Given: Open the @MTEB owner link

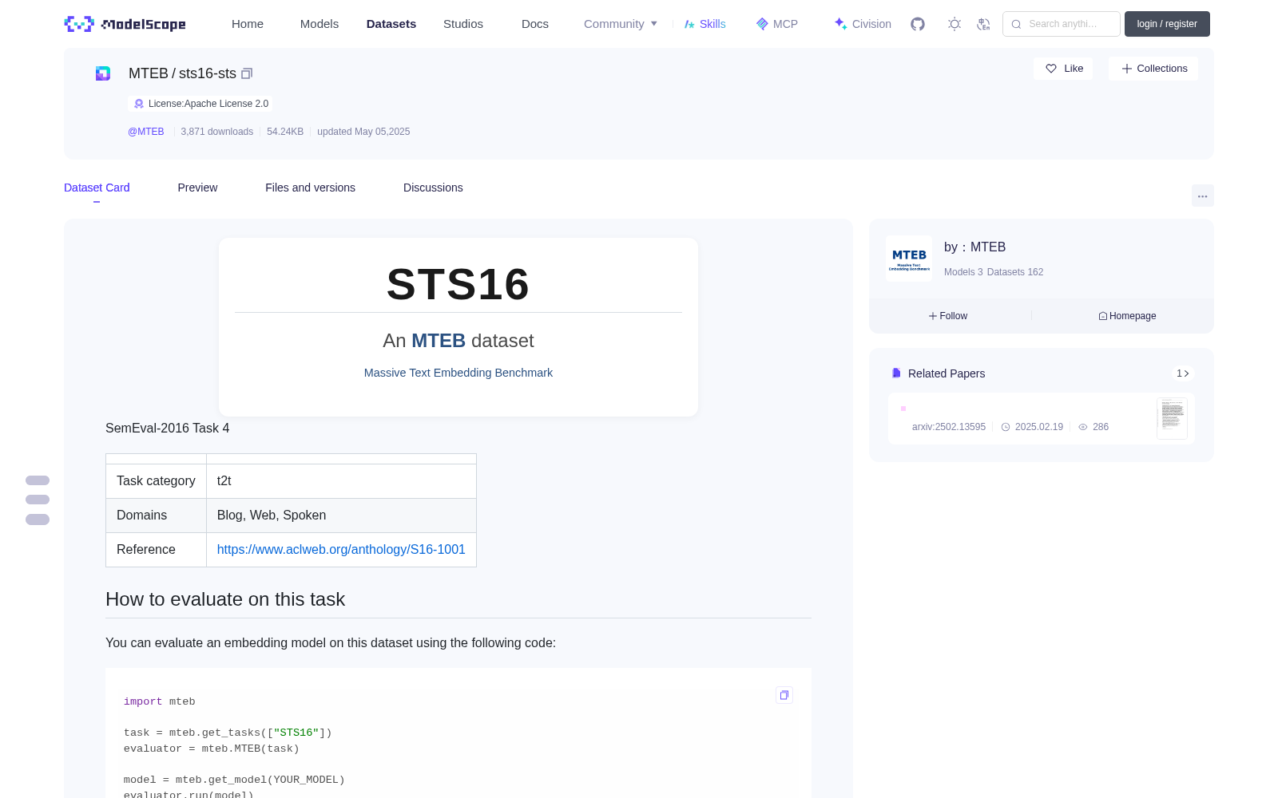Looking at the screenshot, I should (x=146, y=132).
